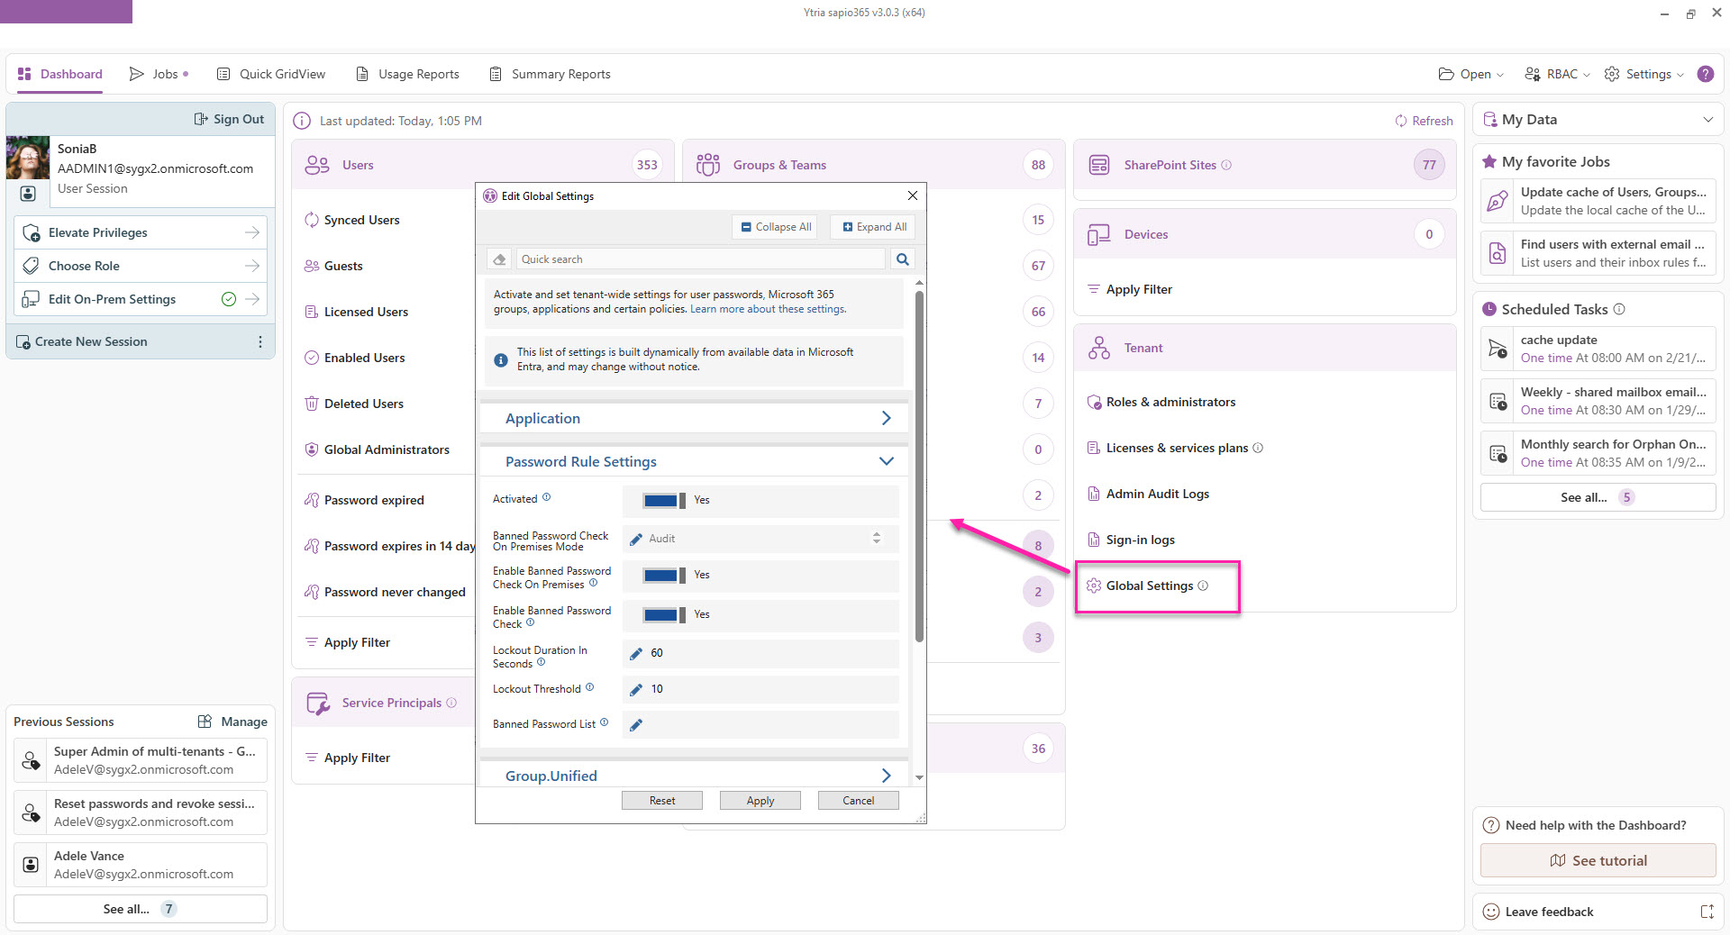This screenshot has width=1730, height=935.
Task: Click the Leave feedback pop-out icon
Action: pos(1707,912)
